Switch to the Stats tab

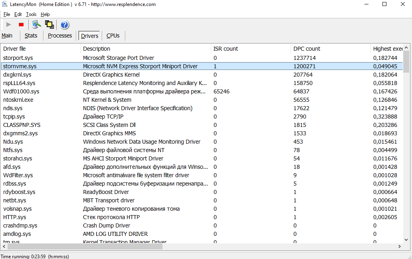31,36
